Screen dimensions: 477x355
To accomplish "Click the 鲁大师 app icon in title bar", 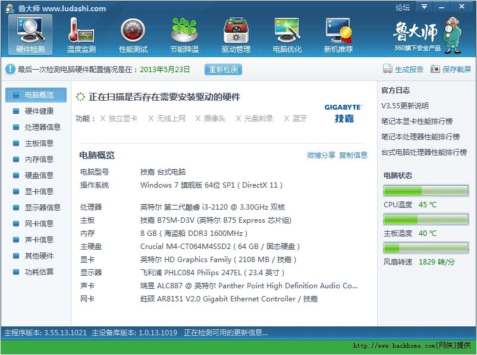I will point(10,8).
